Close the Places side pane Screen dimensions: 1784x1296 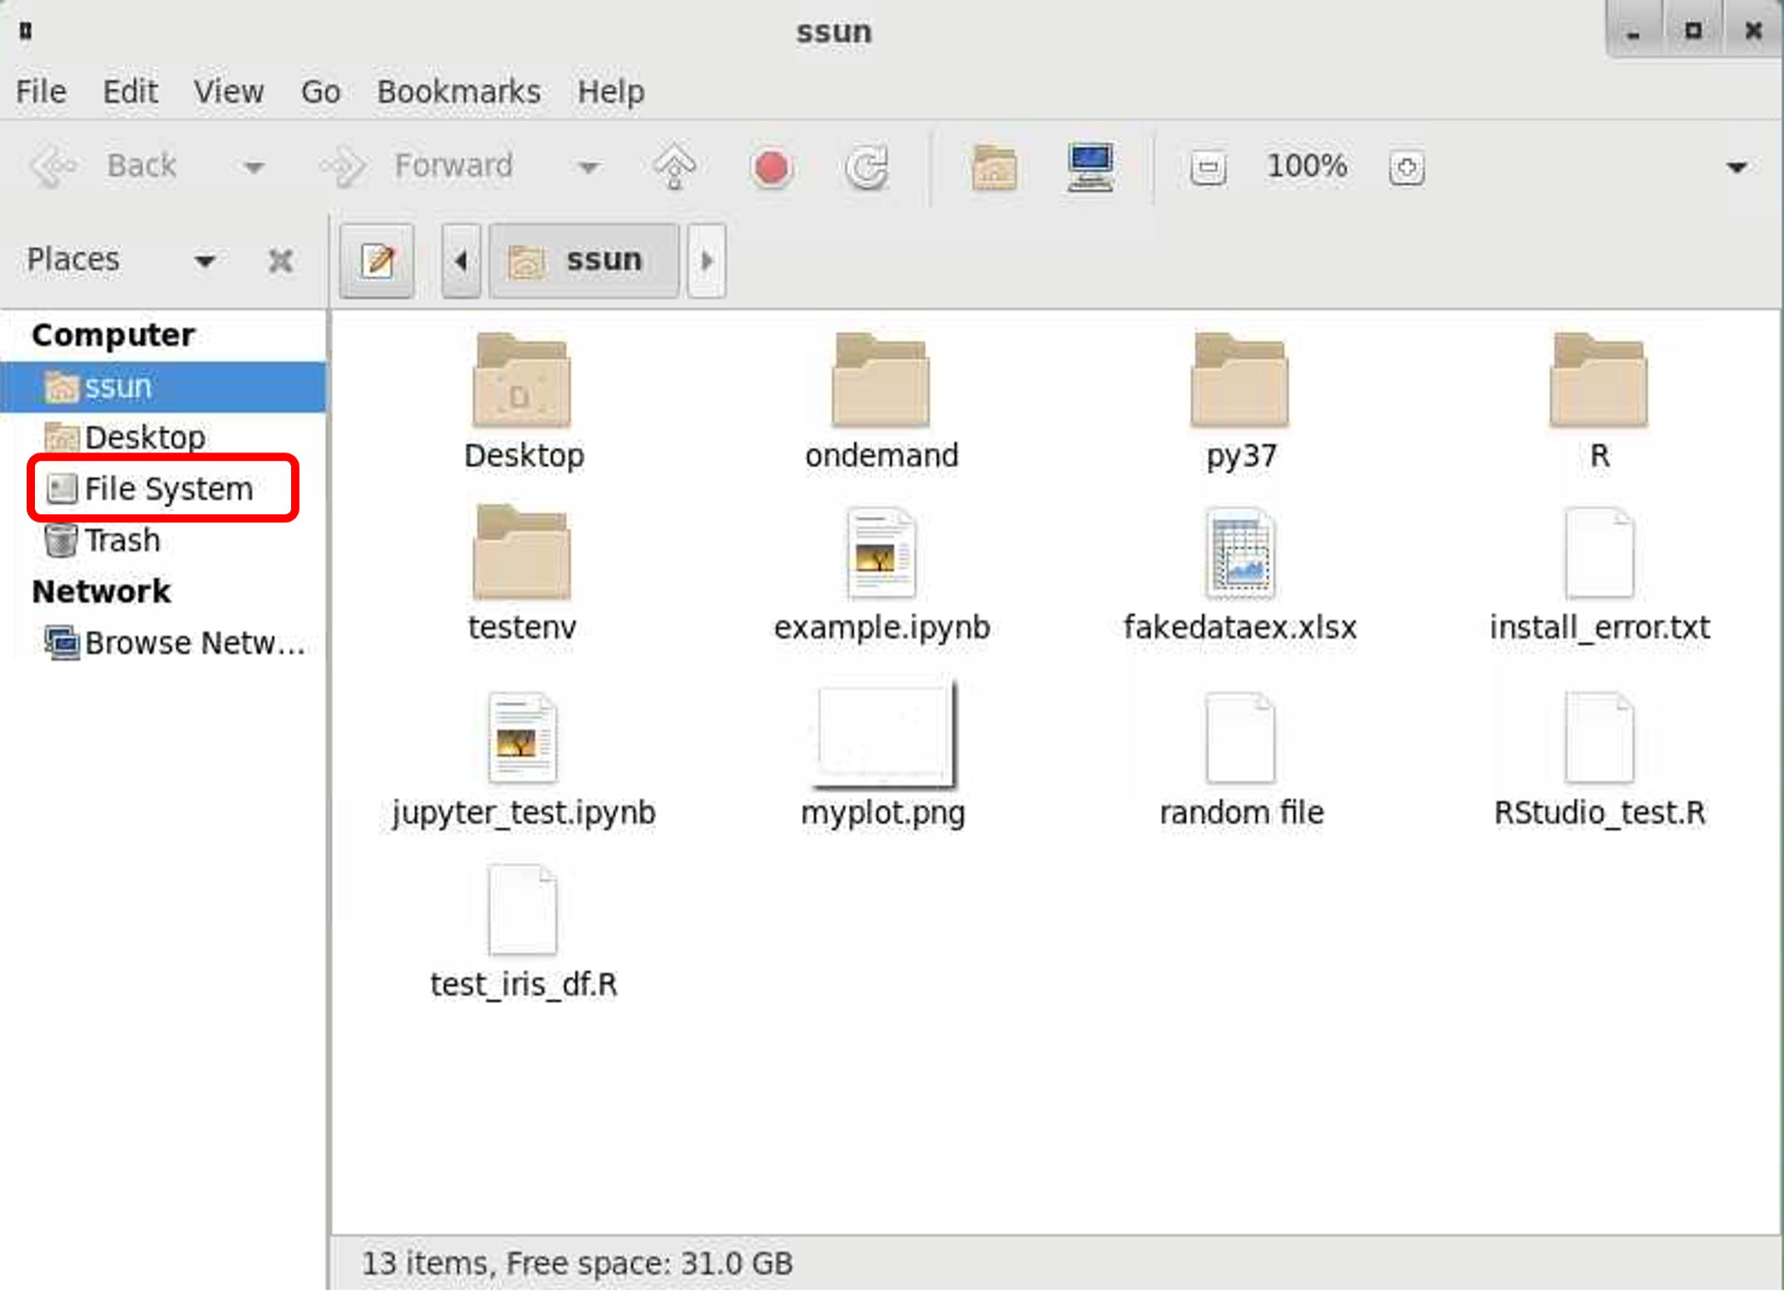[x=281, y=261]
